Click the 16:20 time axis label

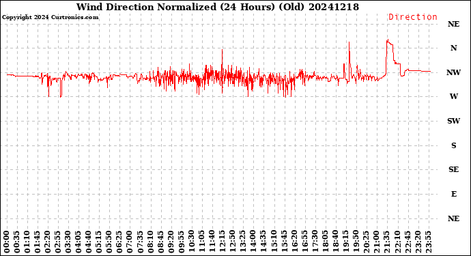click(x=294, y=242)
